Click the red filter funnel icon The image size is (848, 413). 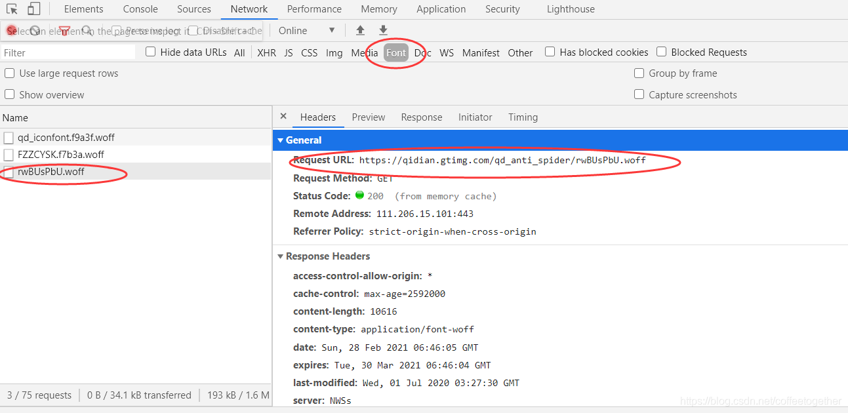[x=64, y=30]
